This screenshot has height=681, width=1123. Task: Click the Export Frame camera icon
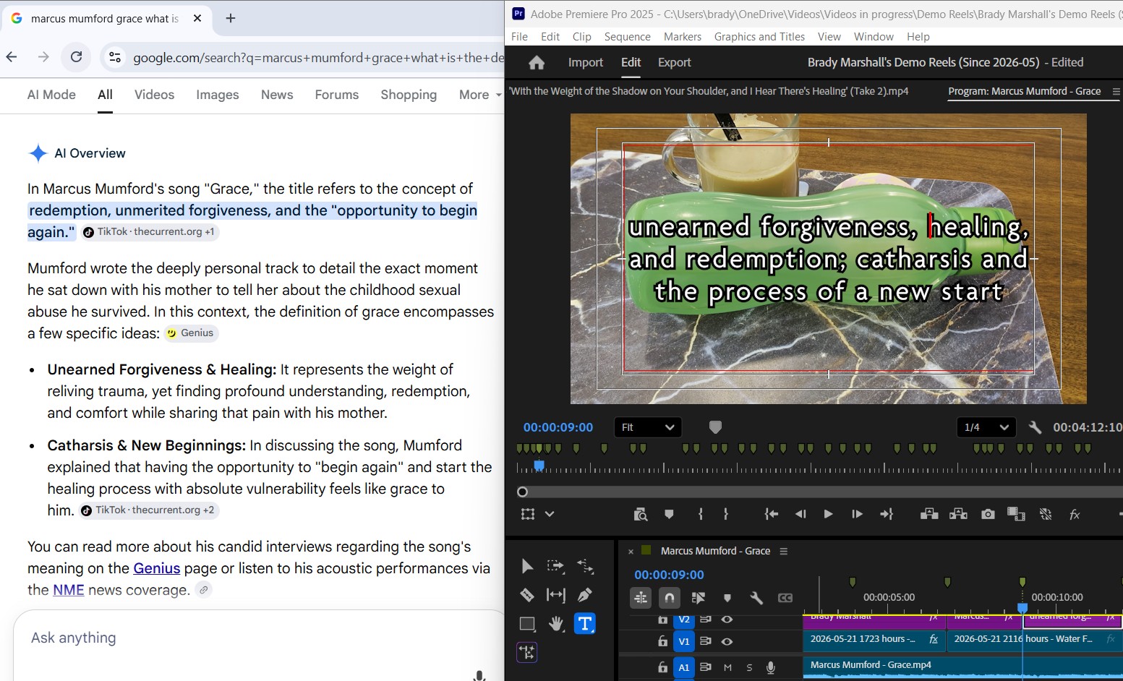point(988,514)
